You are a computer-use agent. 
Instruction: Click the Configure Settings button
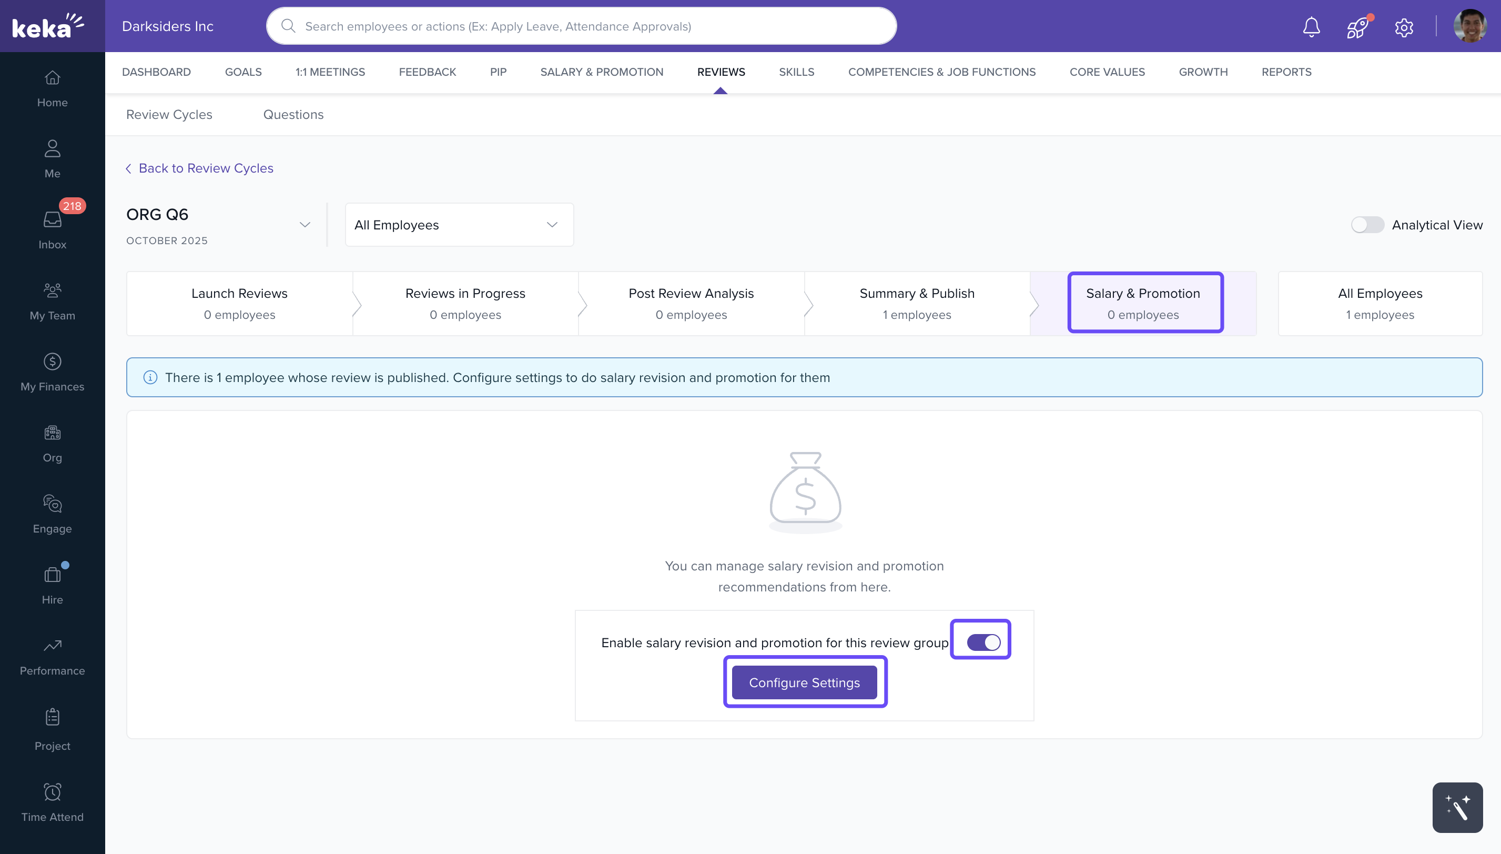[804, 683]
